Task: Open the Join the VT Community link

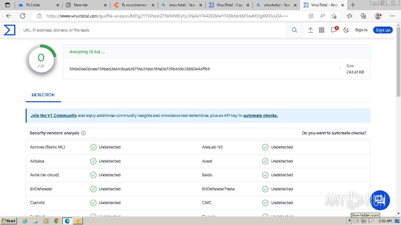Action: coord(54,116)
